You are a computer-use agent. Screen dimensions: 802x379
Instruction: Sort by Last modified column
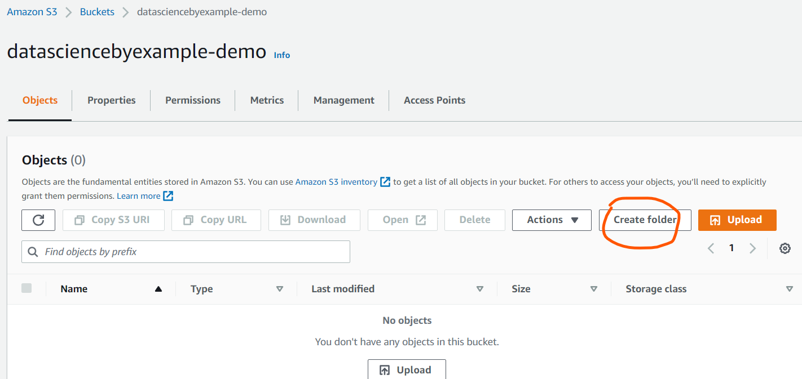pyautogui.click(x=479, y=289)
